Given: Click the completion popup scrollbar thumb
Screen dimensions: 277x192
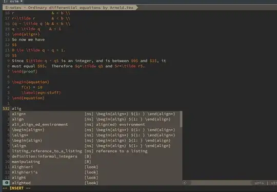Looking at the screenshot, I should [181, 119].
